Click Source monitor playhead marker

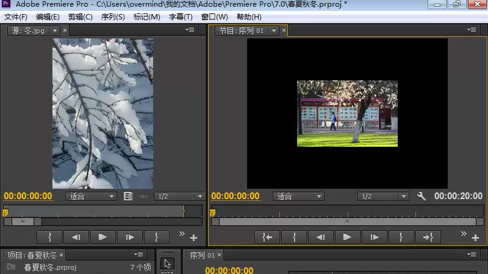[5, 213]
